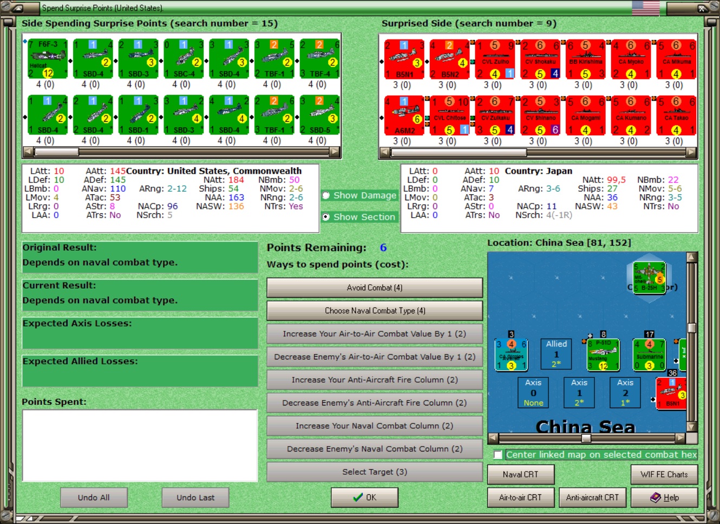Click the map's scroll-up arrow

691,257
